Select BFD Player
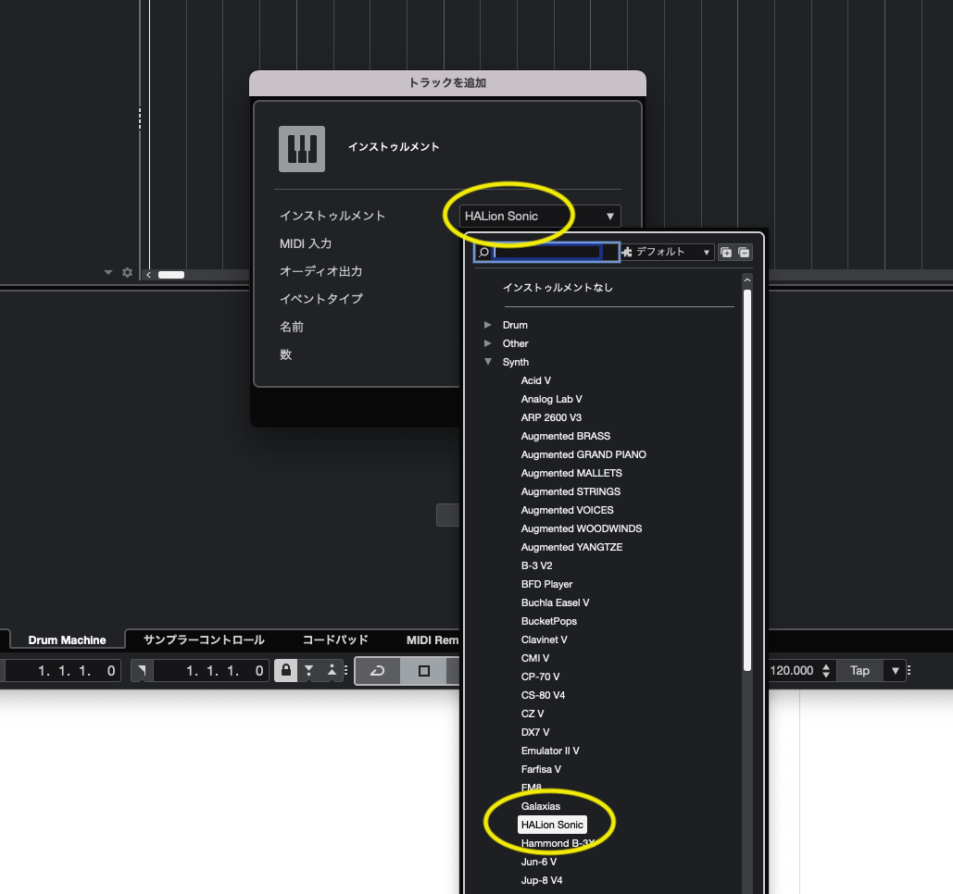Viewport: 953px width, 894px height. coord(547,584)
